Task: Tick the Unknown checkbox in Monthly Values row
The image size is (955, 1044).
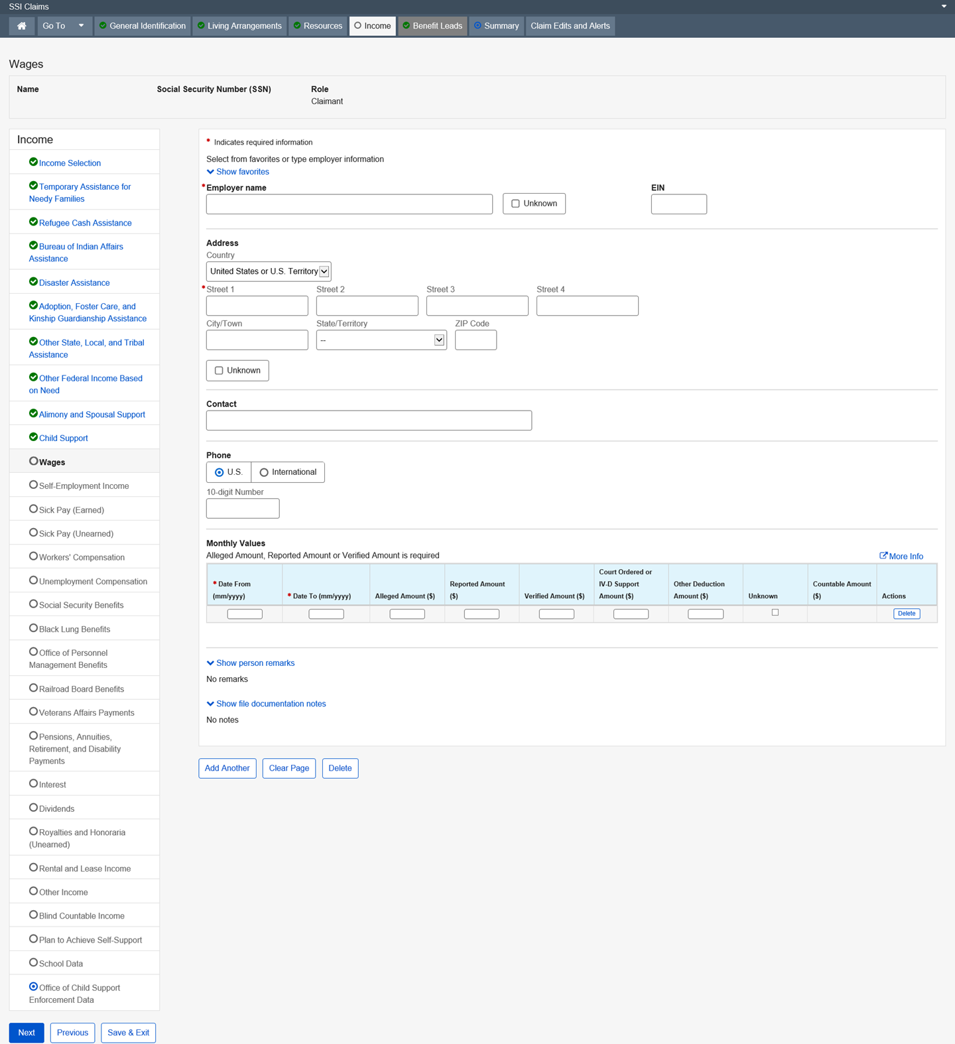Action: tap(775, 612)
